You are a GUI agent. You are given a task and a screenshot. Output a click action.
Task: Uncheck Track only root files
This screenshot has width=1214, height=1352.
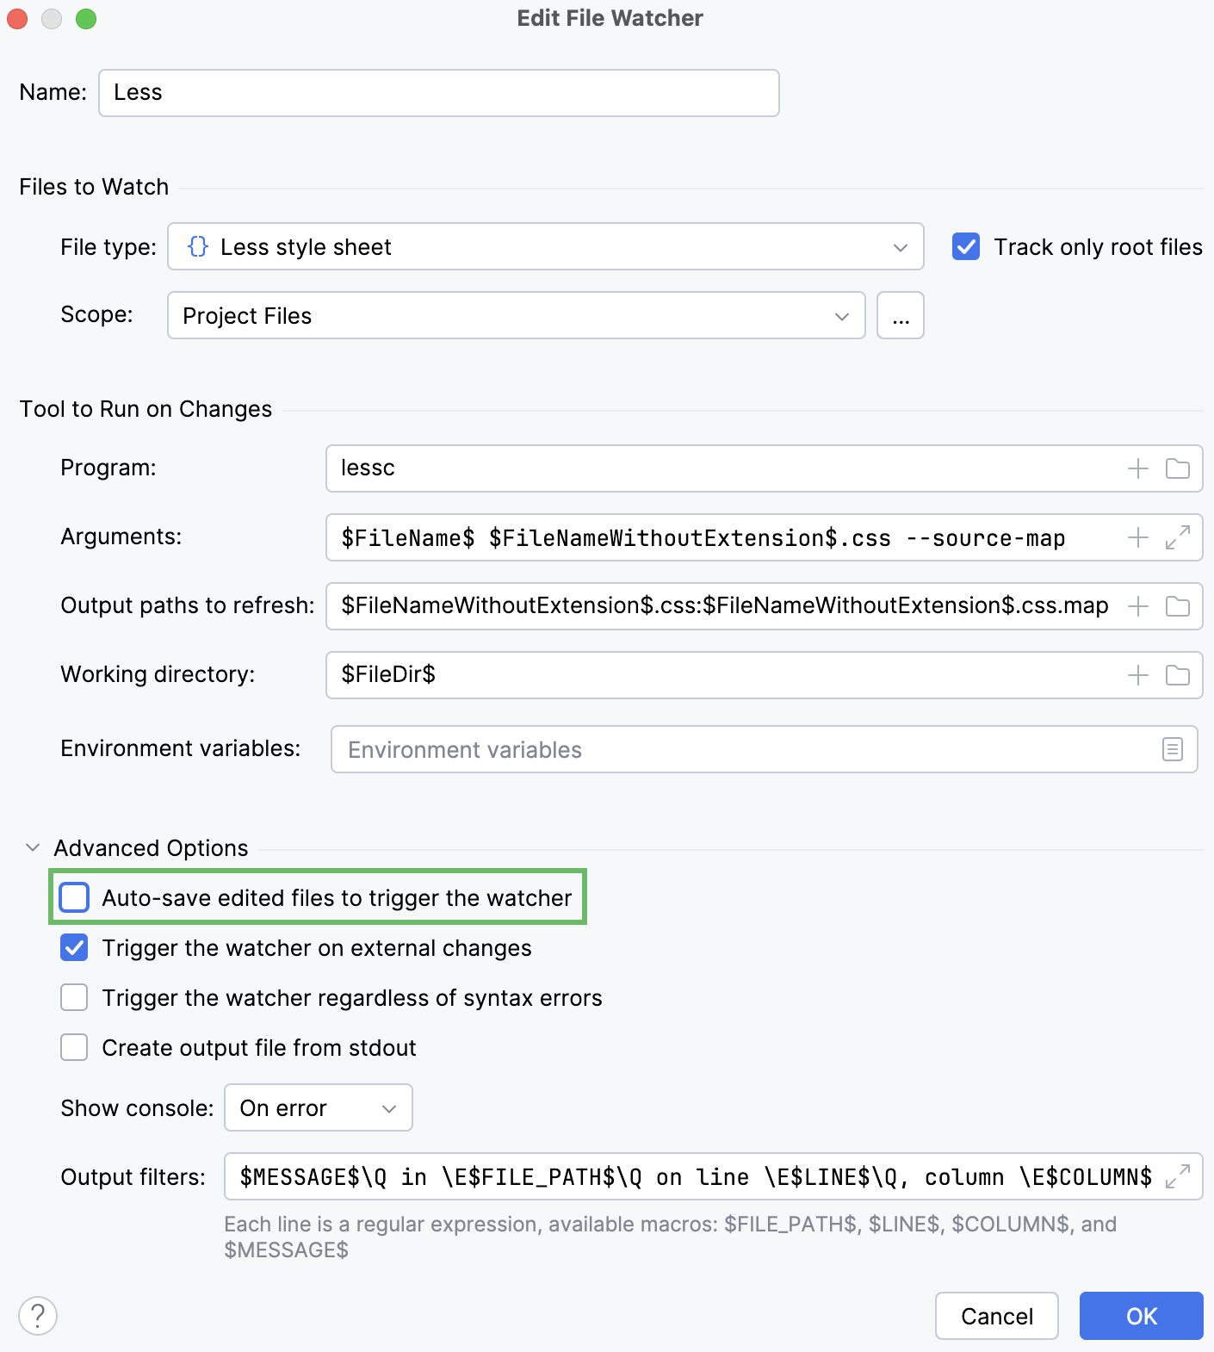[x=966, y=247]
